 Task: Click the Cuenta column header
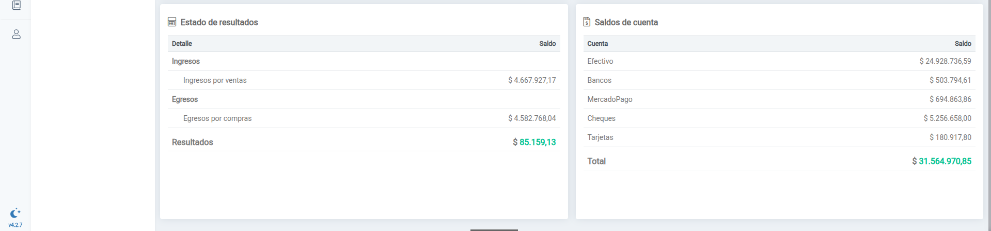597,44
